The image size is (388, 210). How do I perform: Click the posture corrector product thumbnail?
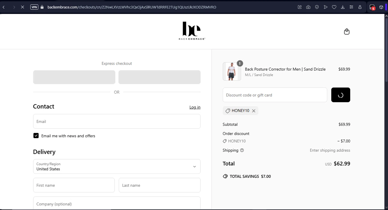tap(232, 71)
